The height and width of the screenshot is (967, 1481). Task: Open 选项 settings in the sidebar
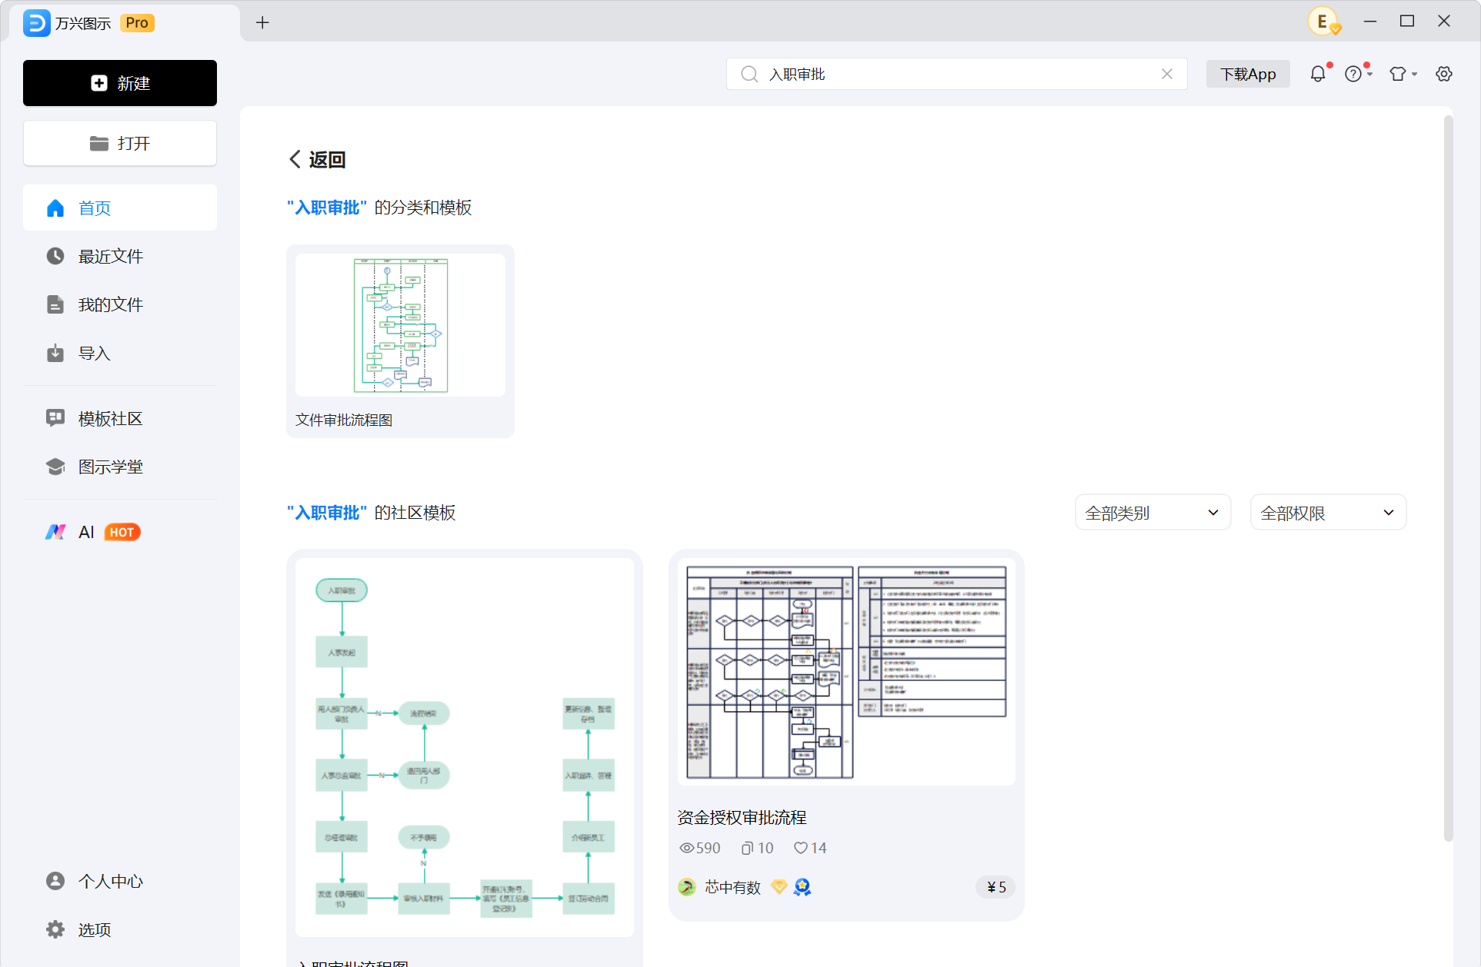point(120,929)
